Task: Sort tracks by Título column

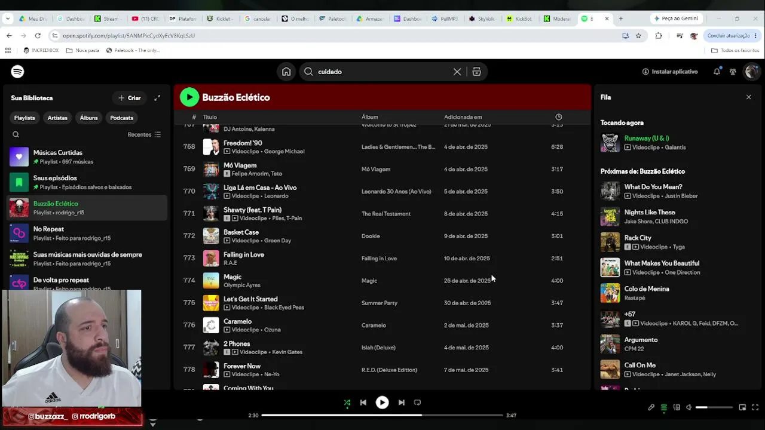Action: click(x=210, y=117)
